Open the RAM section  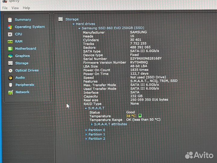coord(19,41)
